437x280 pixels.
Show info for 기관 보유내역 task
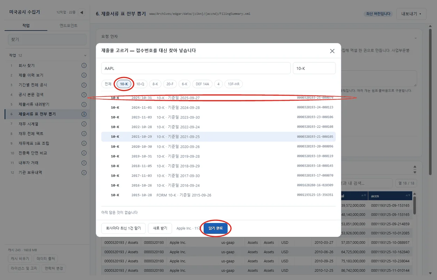coord(84,172)
